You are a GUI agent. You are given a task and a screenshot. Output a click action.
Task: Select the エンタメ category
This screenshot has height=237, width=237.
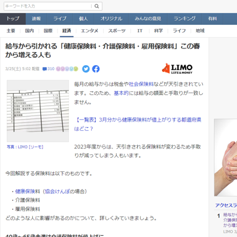pos(89,31)
